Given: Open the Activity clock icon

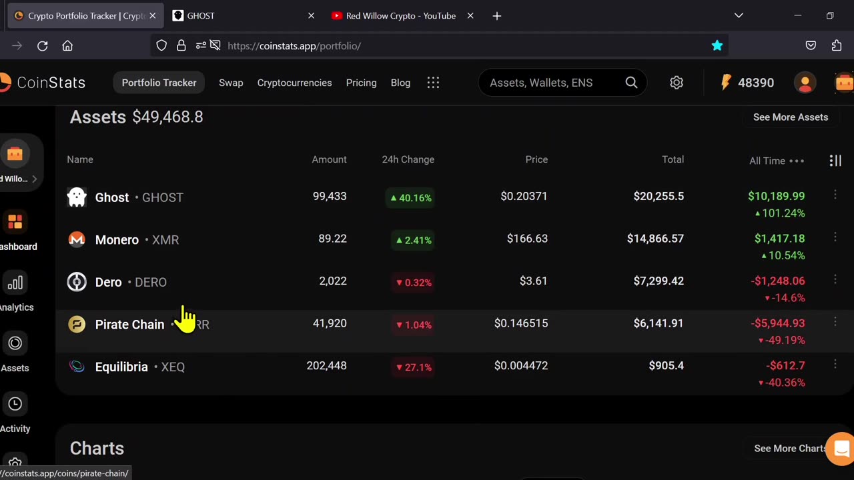Looking at the screenshot, I should click(15, 404).
